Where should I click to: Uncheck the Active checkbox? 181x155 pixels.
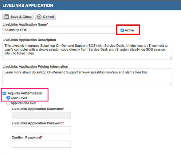(x=122, y=30)
